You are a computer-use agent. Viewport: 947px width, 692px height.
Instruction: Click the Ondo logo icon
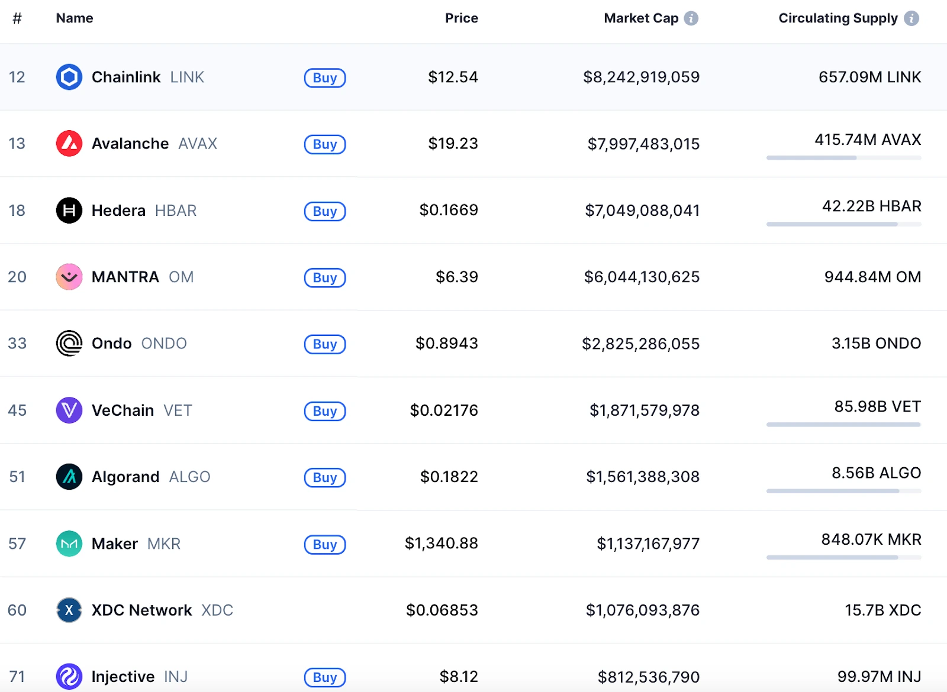(x=69, y=343)
